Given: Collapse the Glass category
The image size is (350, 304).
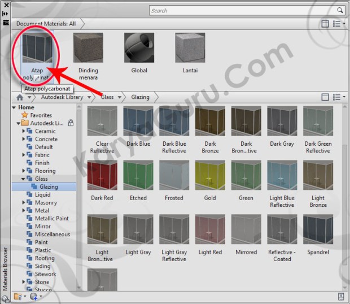Looking at the screenshot, I should 23,179.
